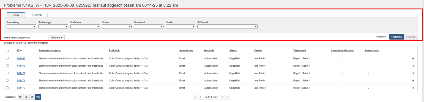Click the 'Seite 1 von 1' page indicator
The image size is (424, 102).
pos(212,97)
